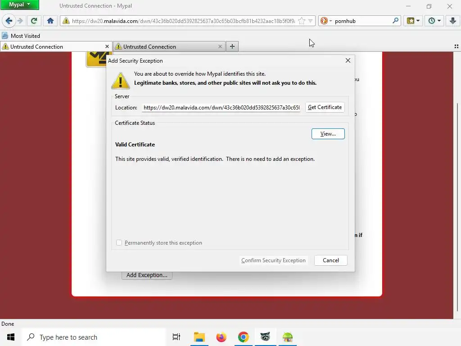The height and width of the screenshot is (346, 461).
Task: Go back with the back arrow button
Action: (9, 21)
